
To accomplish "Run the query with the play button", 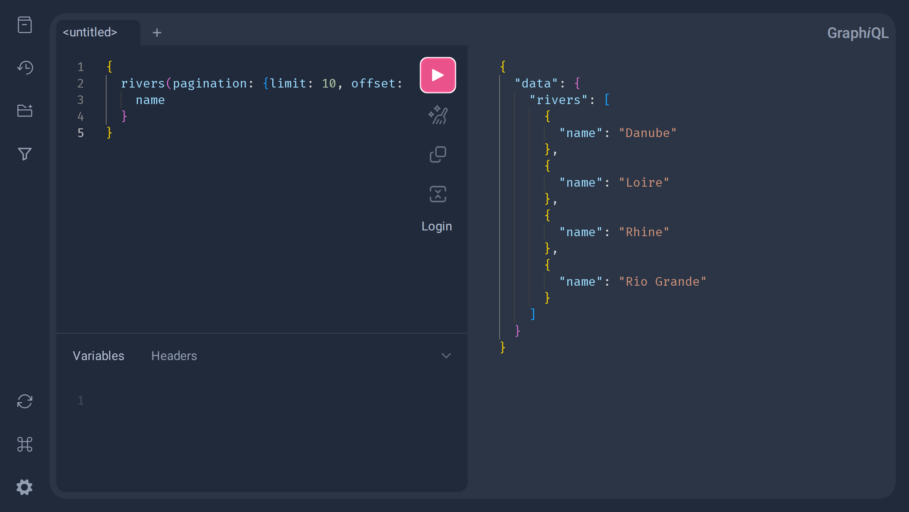I will point(438,75).
